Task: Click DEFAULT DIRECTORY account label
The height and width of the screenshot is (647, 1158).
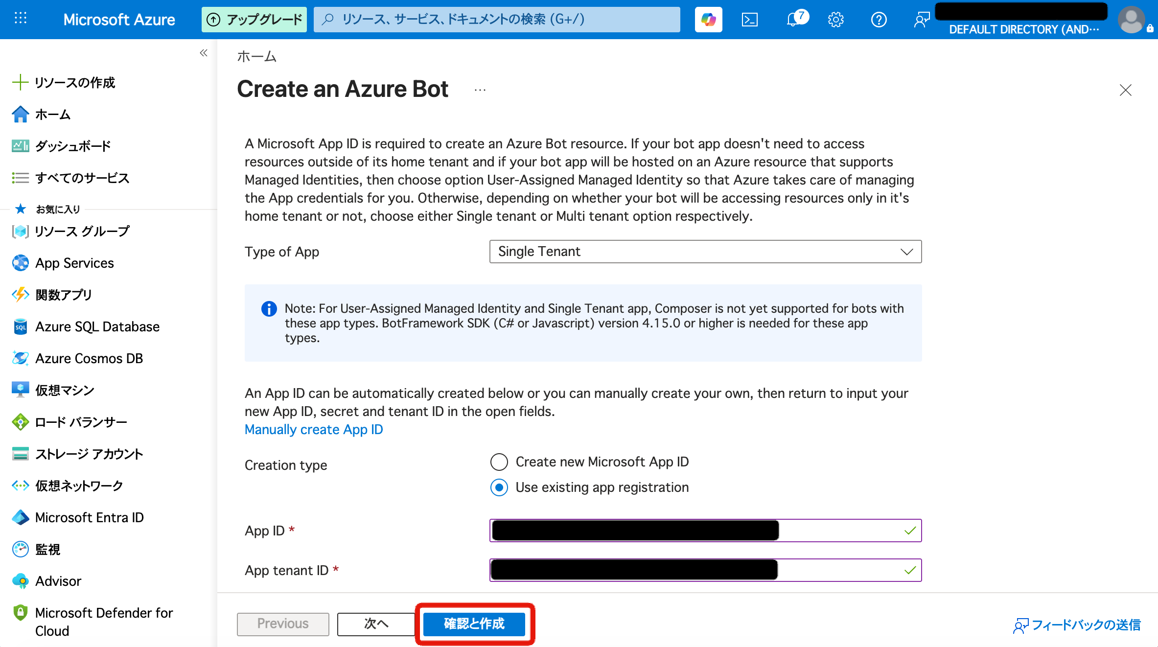Action: 1024,29
